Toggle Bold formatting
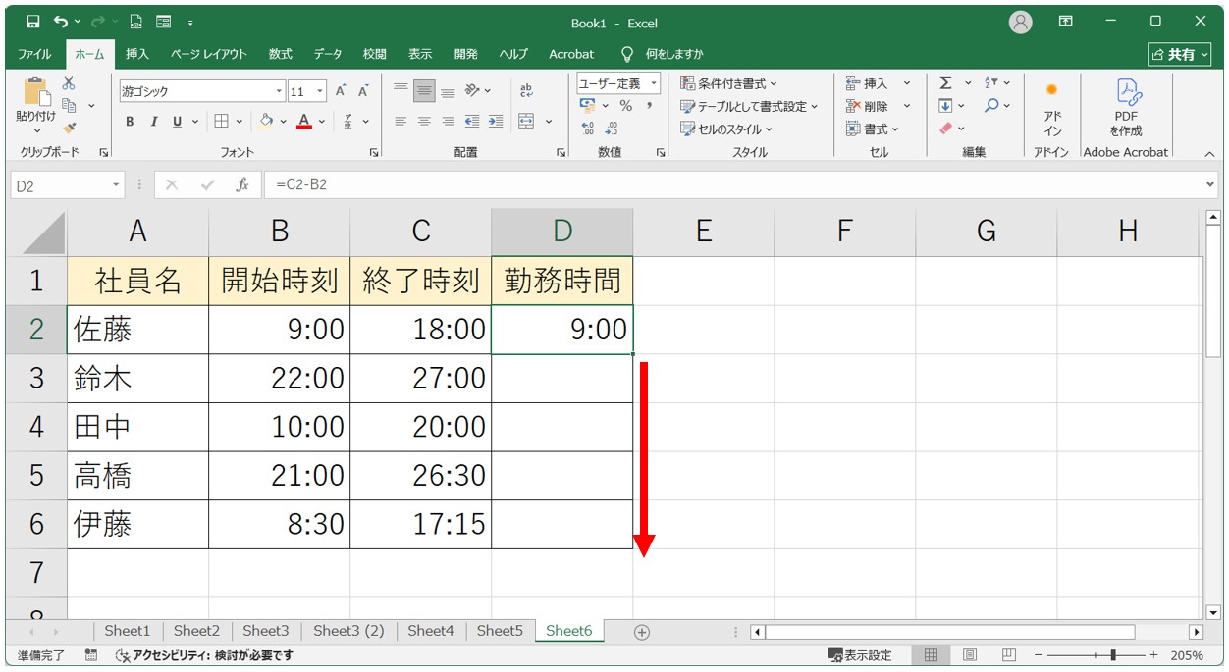1229x672 pixels. coord(130,122)
